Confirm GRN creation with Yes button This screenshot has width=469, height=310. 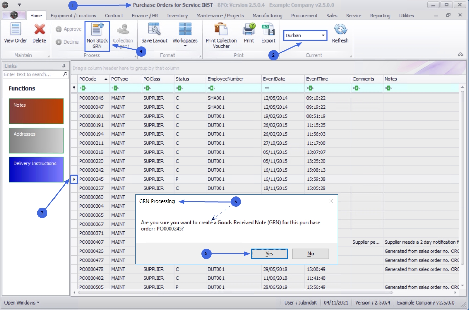(269, 254)
